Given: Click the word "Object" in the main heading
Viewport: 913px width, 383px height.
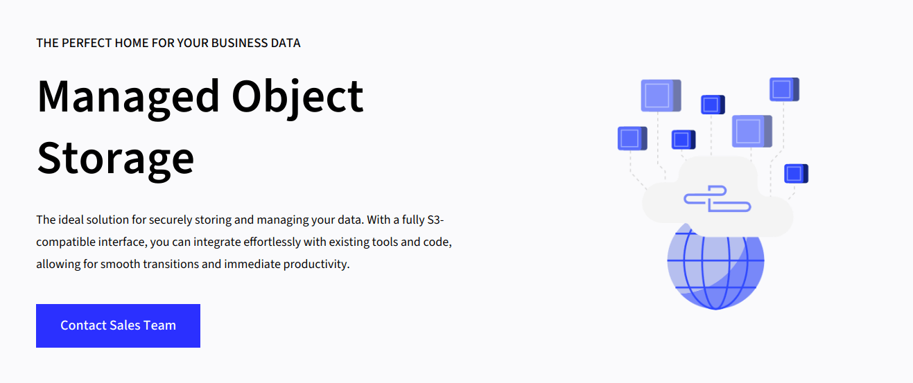Looking at the screenshot, I should click(297, 96).
